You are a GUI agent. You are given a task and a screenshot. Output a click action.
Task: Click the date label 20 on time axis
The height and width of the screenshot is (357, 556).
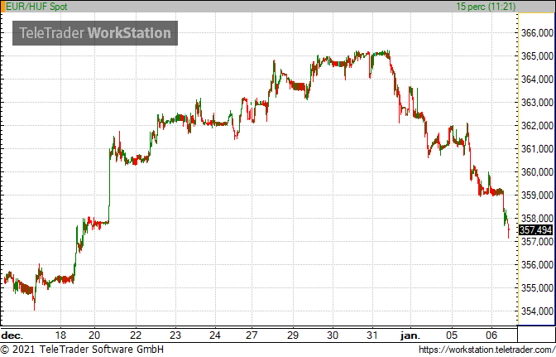[94, 335]
